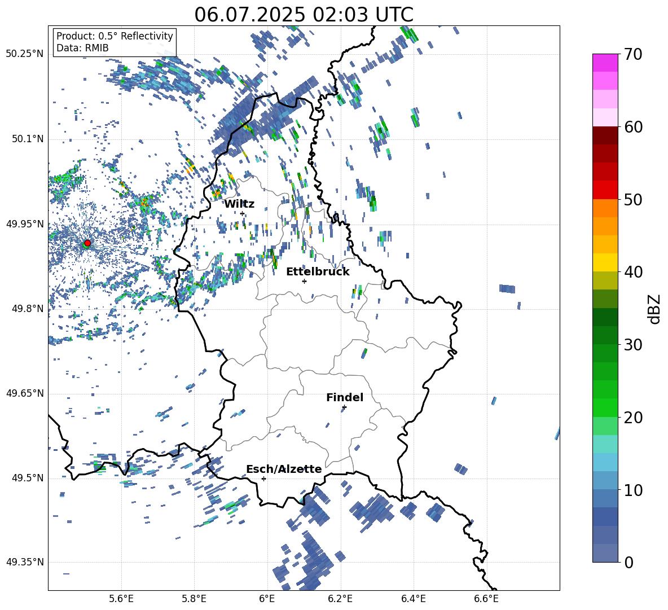Click the 30 tick on colorbar
This screenshot has width=668, height=610.
[633, 345]
